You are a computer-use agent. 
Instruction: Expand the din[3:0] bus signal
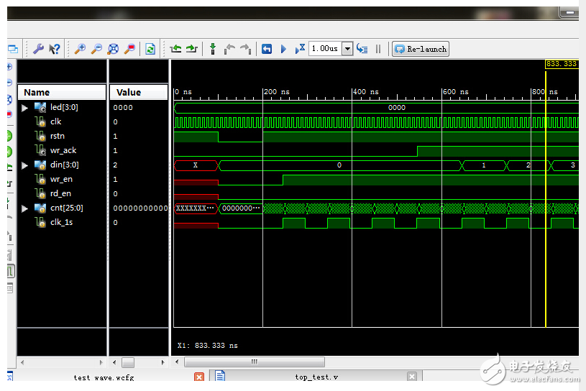point(24,165)
